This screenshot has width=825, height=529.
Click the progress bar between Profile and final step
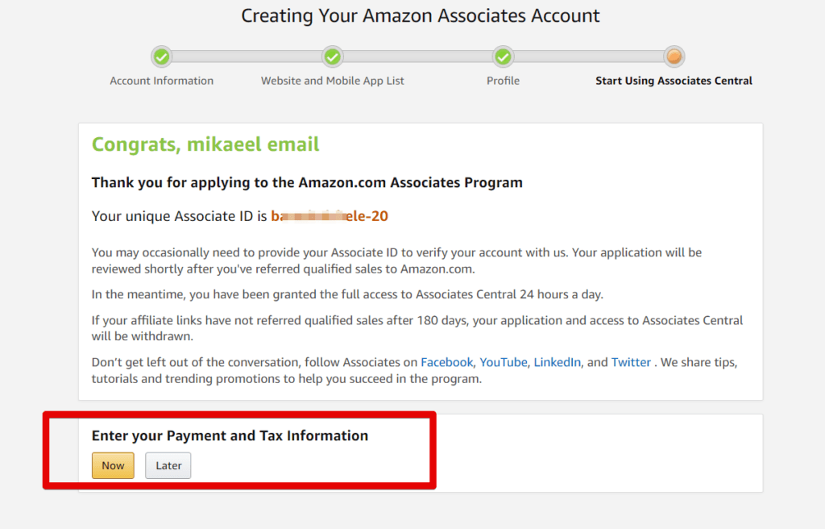pos(588,56)
